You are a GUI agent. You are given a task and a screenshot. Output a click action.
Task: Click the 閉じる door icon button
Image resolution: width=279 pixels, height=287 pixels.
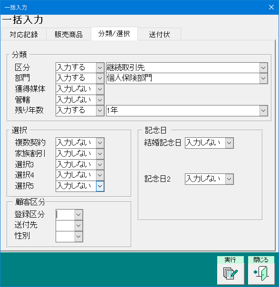click(x=261, y=270)
